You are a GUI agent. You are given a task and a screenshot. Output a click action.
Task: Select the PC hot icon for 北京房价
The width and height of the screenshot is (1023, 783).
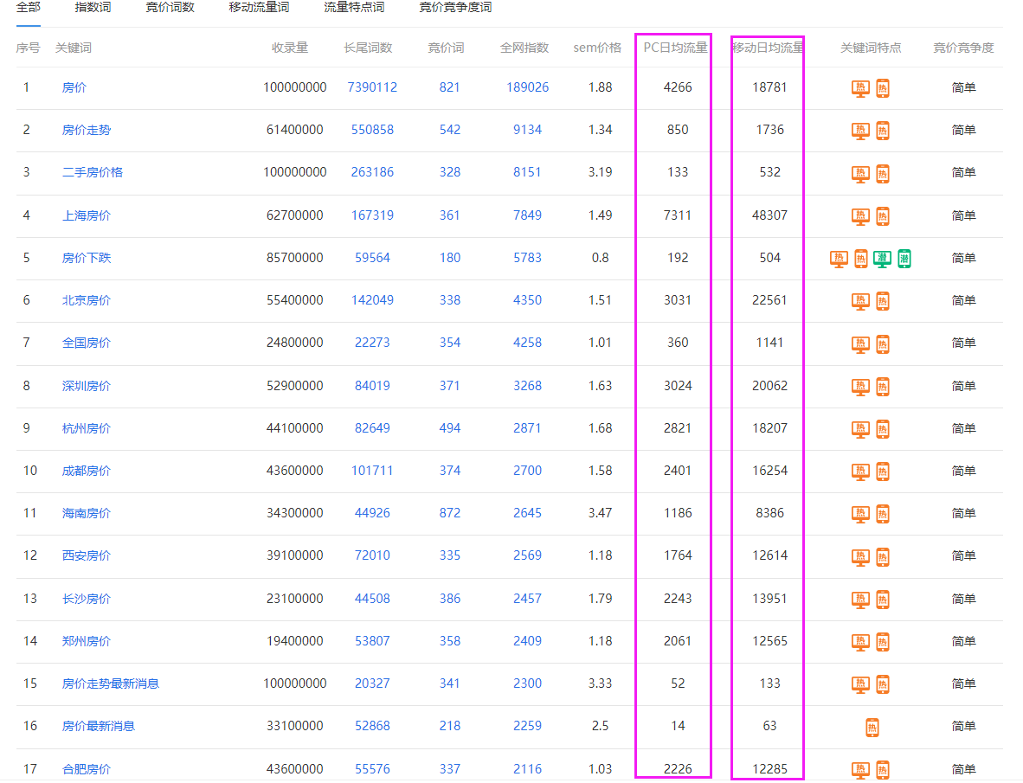point(860,301)
